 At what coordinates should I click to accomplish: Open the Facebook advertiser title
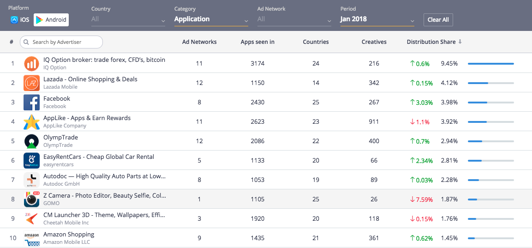coord(57,98)
